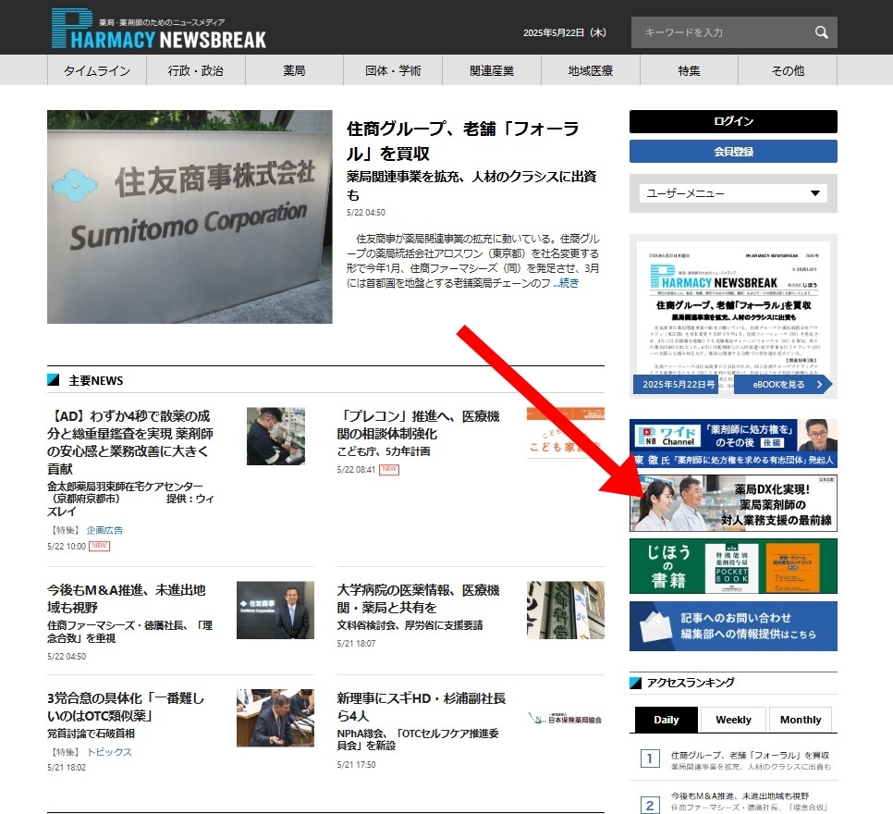Focus the keyword search input field
The height and width of the screenshot is (814, 893).
pos(723,32)
